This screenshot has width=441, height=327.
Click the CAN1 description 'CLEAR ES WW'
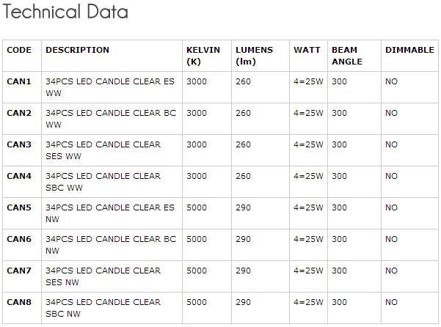110,87
